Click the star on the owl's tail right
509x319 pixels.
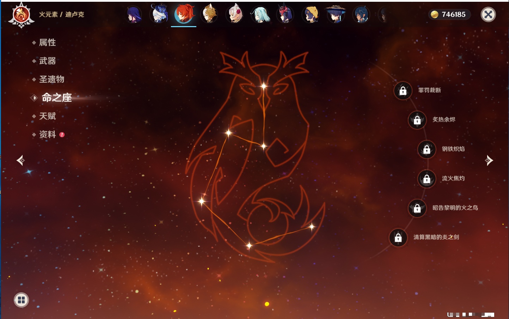[x=312, y=227]
